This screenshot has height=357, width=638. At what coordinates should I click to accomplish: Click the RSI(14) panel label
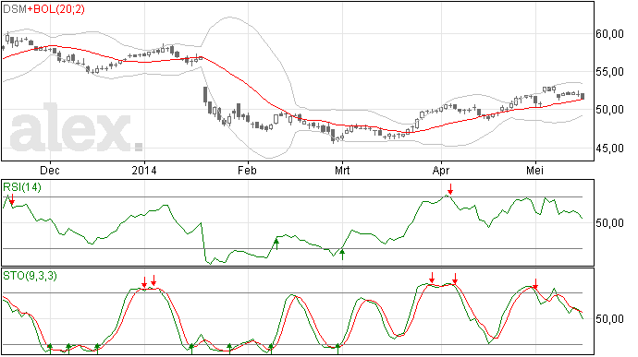click(22, 187)
